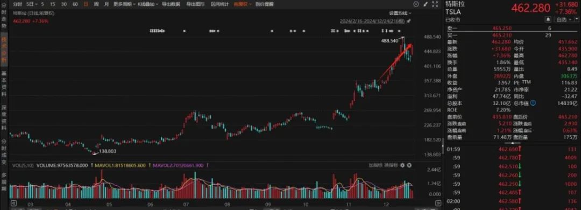Select the 15-minute period
The width and height of the screenshot is (581, 210).
click(x=53, y=4)
